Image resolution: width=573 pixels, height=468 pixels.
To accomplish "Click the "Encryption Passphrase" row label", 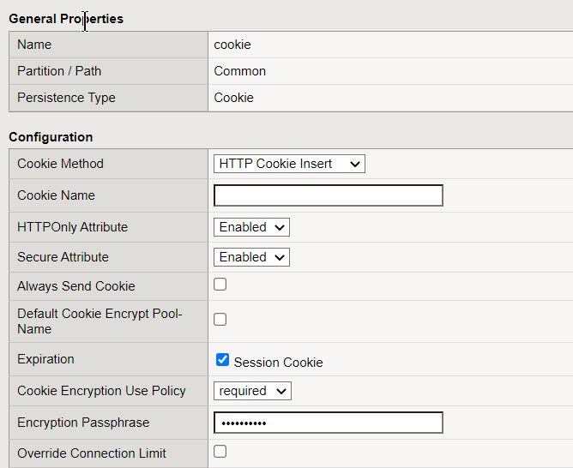I will (x=83, y=423).
